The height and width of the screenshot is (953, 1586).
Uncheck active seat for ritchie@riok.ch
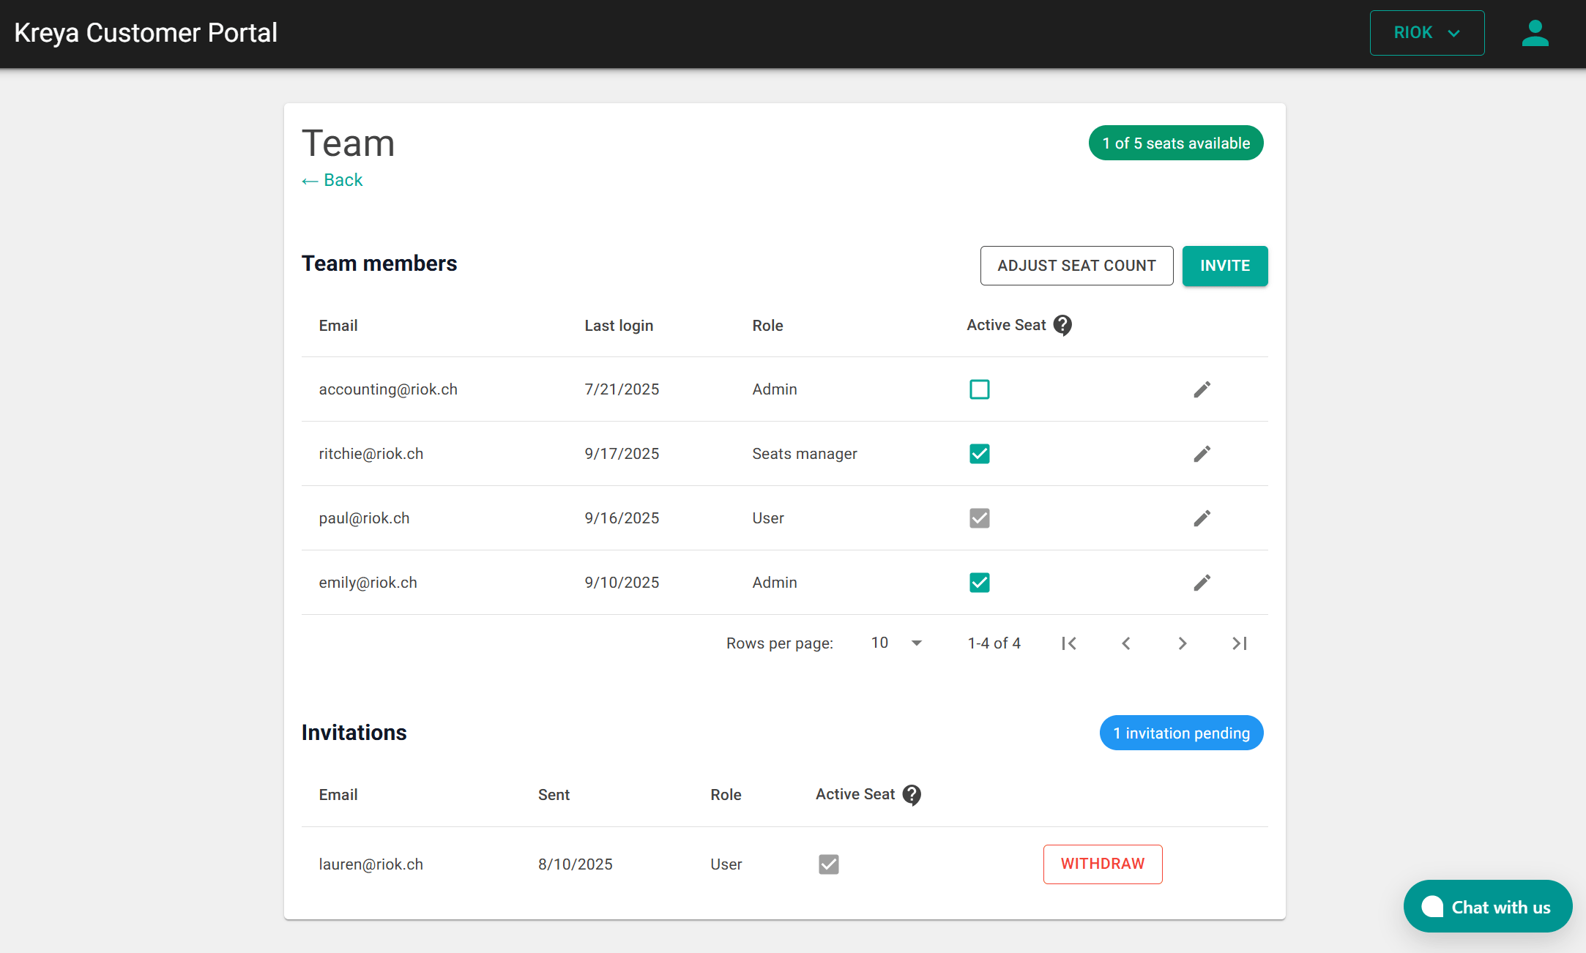[979, 454]
